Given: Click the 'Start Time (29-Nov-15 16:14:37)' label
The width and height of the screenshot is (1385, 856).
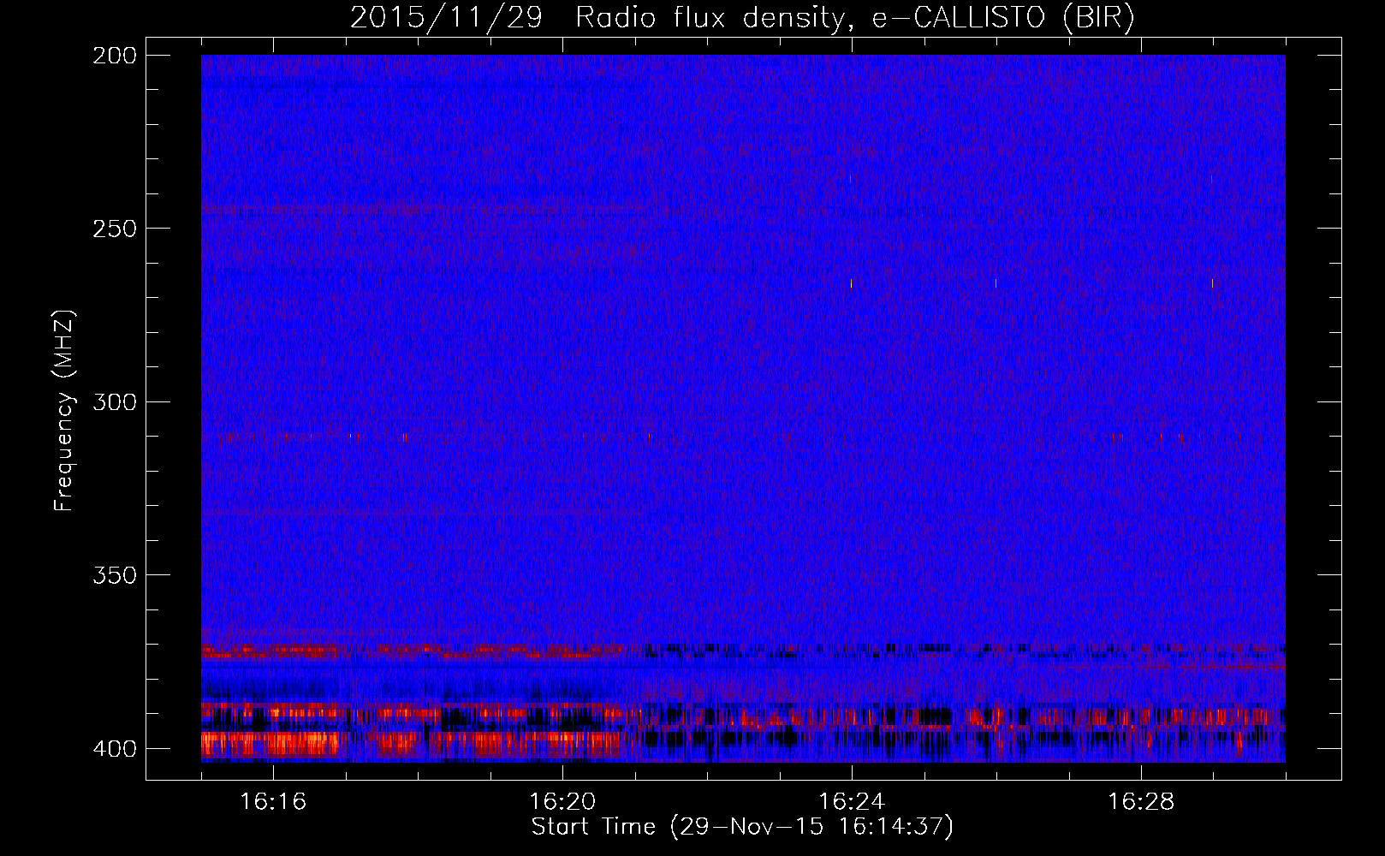Looking at the screenshot, I should (742, 827).
